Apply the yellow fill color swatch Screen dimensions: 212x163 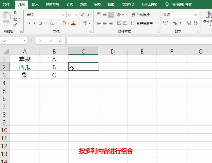coord(64,23)
